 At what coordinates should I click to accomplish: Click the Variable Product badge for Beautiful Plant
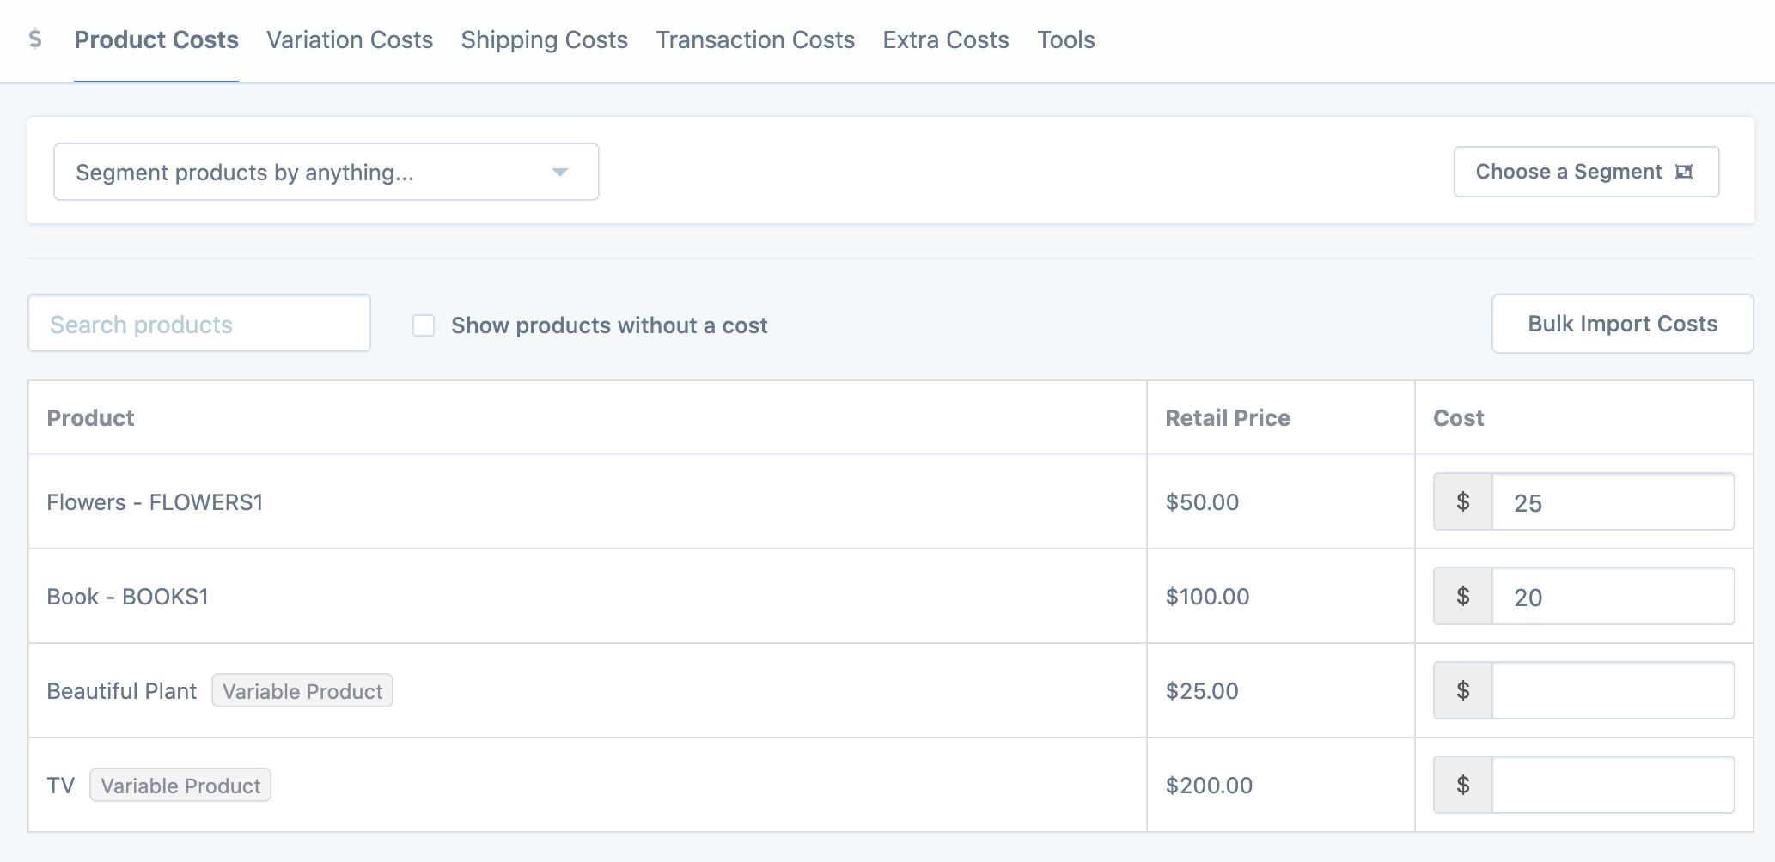[x=302, y=691]
